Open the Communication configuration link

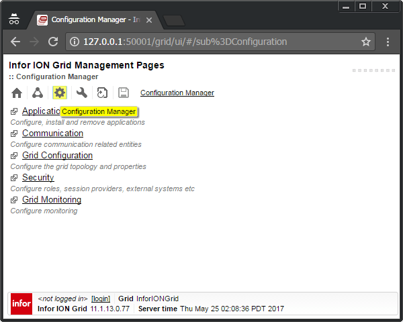coord(52,133)
